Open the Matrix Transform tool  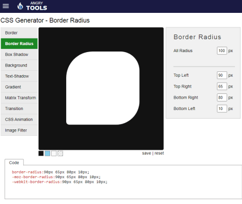click(19, 98)
